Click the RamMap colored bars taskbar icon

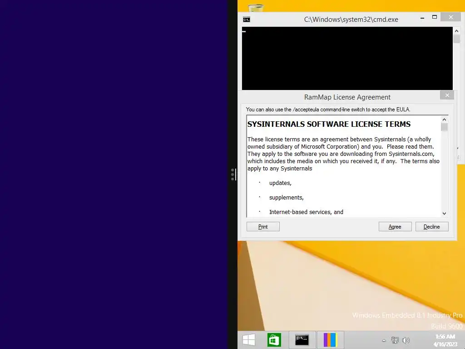[331, 340]
